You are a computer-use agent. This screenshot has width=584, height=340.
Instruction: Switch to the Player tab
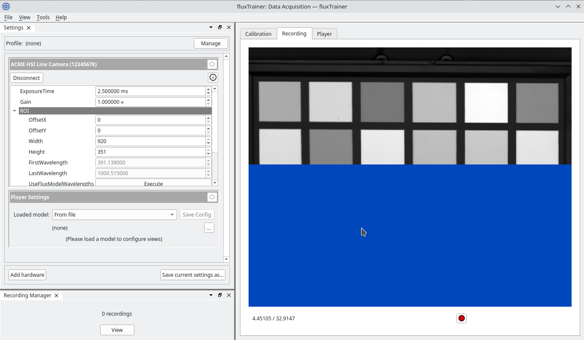pyautogui.click(x=324, y=34)
